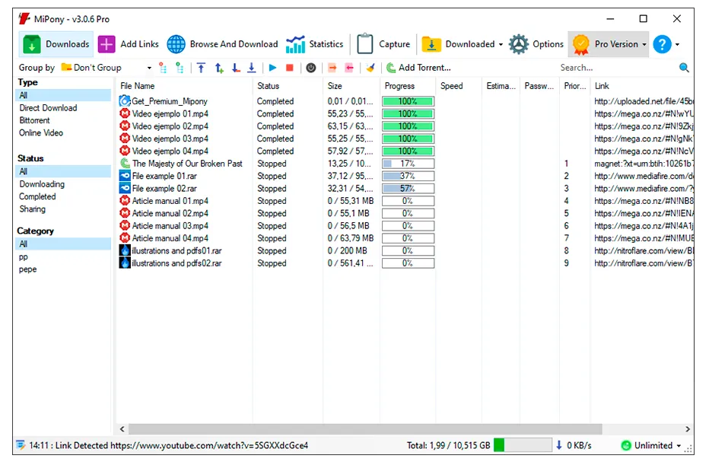Open Options gear icon
The width and height of the screenshot is (709, 465).
pyautogui.click(x=518, y=44)
